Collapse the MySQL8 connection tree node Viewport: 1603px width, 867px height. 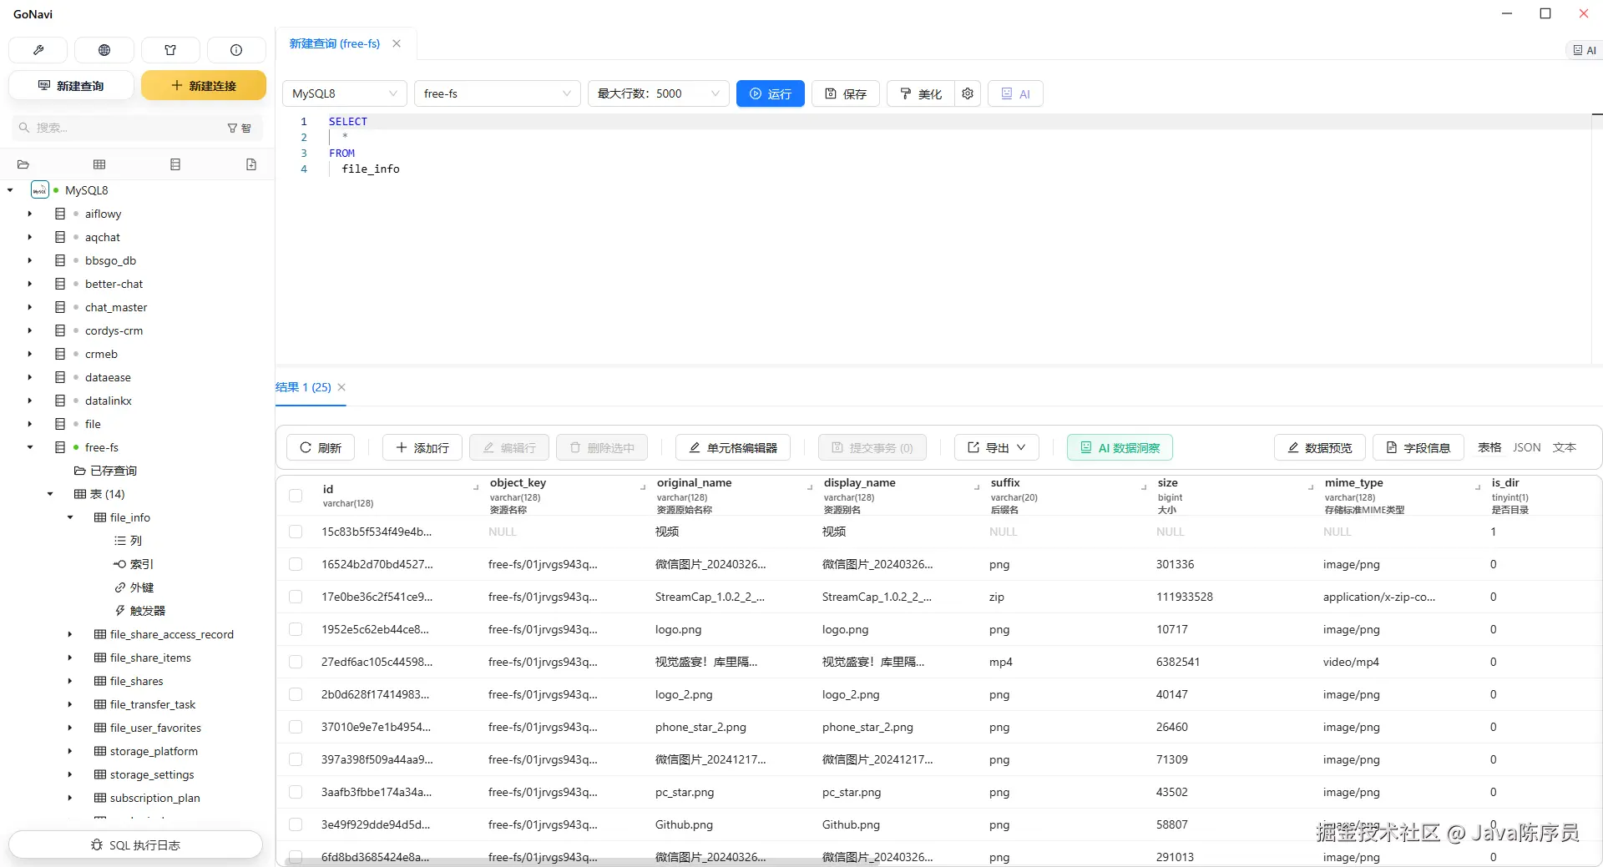[10, 190]
